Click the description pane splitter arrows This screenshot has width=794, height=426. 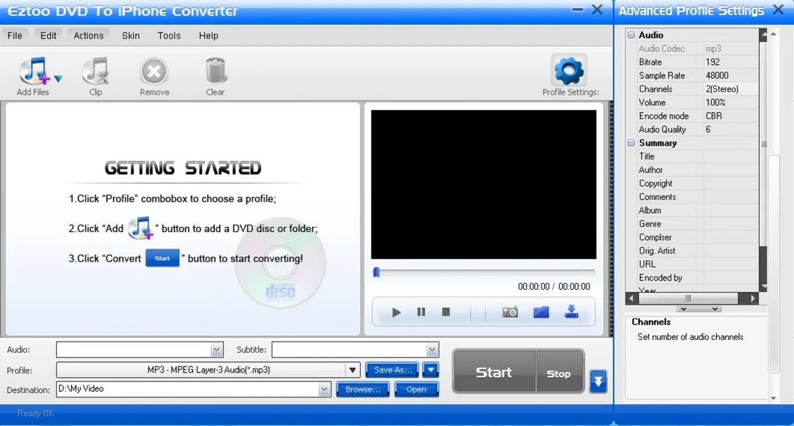pyautogui.click(x=699, y=309)
